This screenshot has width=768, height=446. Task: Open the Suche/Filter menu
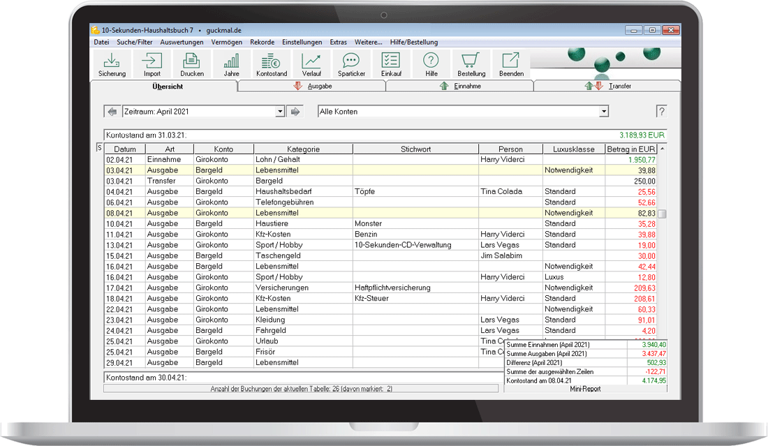click(x=135, y=42)
